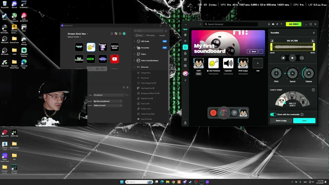Viewport: 329px width, 185px height.
Task: Open the Stream Deck Neo device dropdown
Action: [x=78, y=34]
